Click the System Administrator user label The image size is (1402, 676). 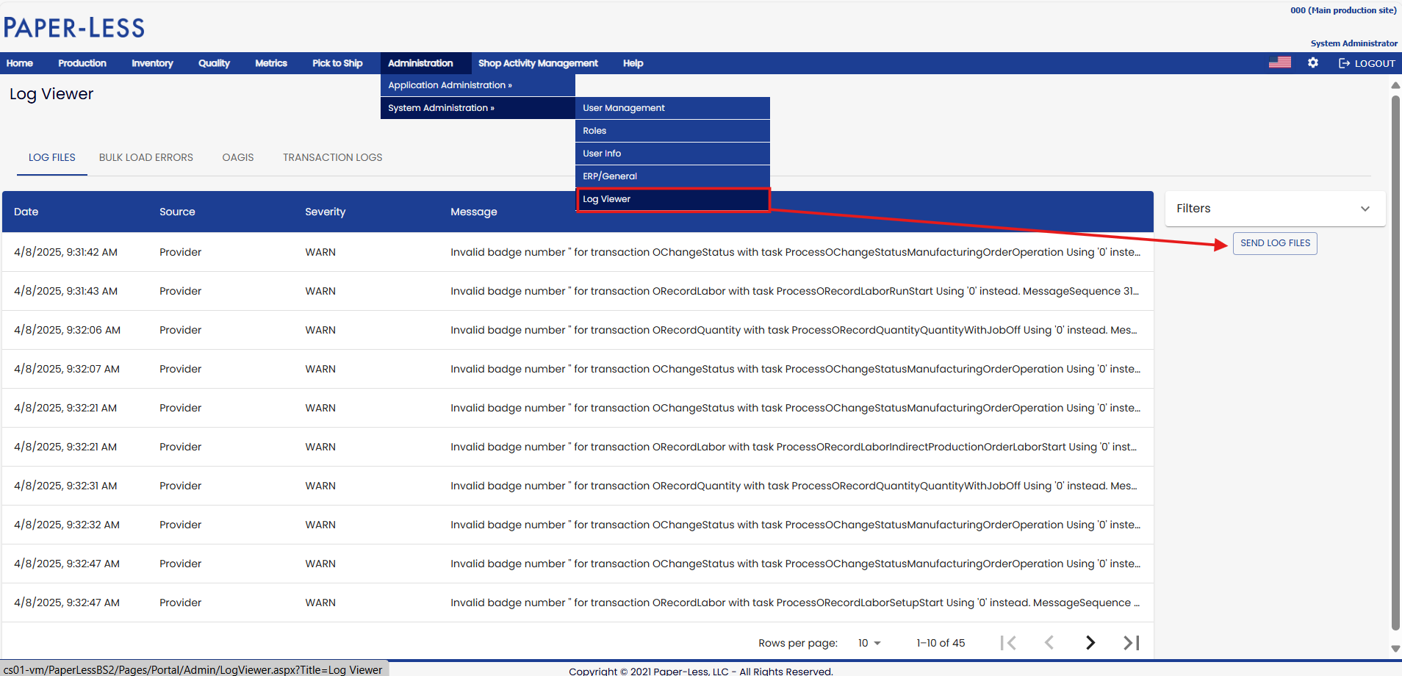1354,43
